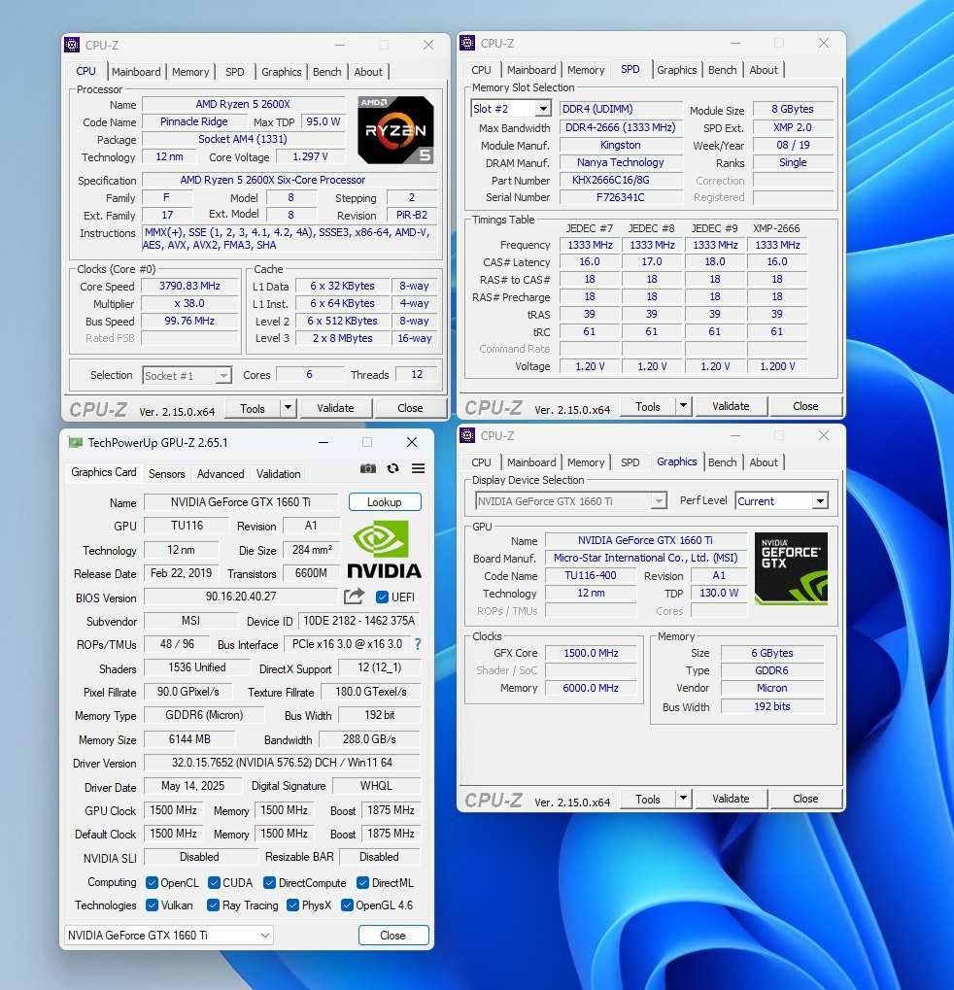Open the Display Device Selection dropdown
954x990 pixels.
pyautogui.click(x=659, y=501)
